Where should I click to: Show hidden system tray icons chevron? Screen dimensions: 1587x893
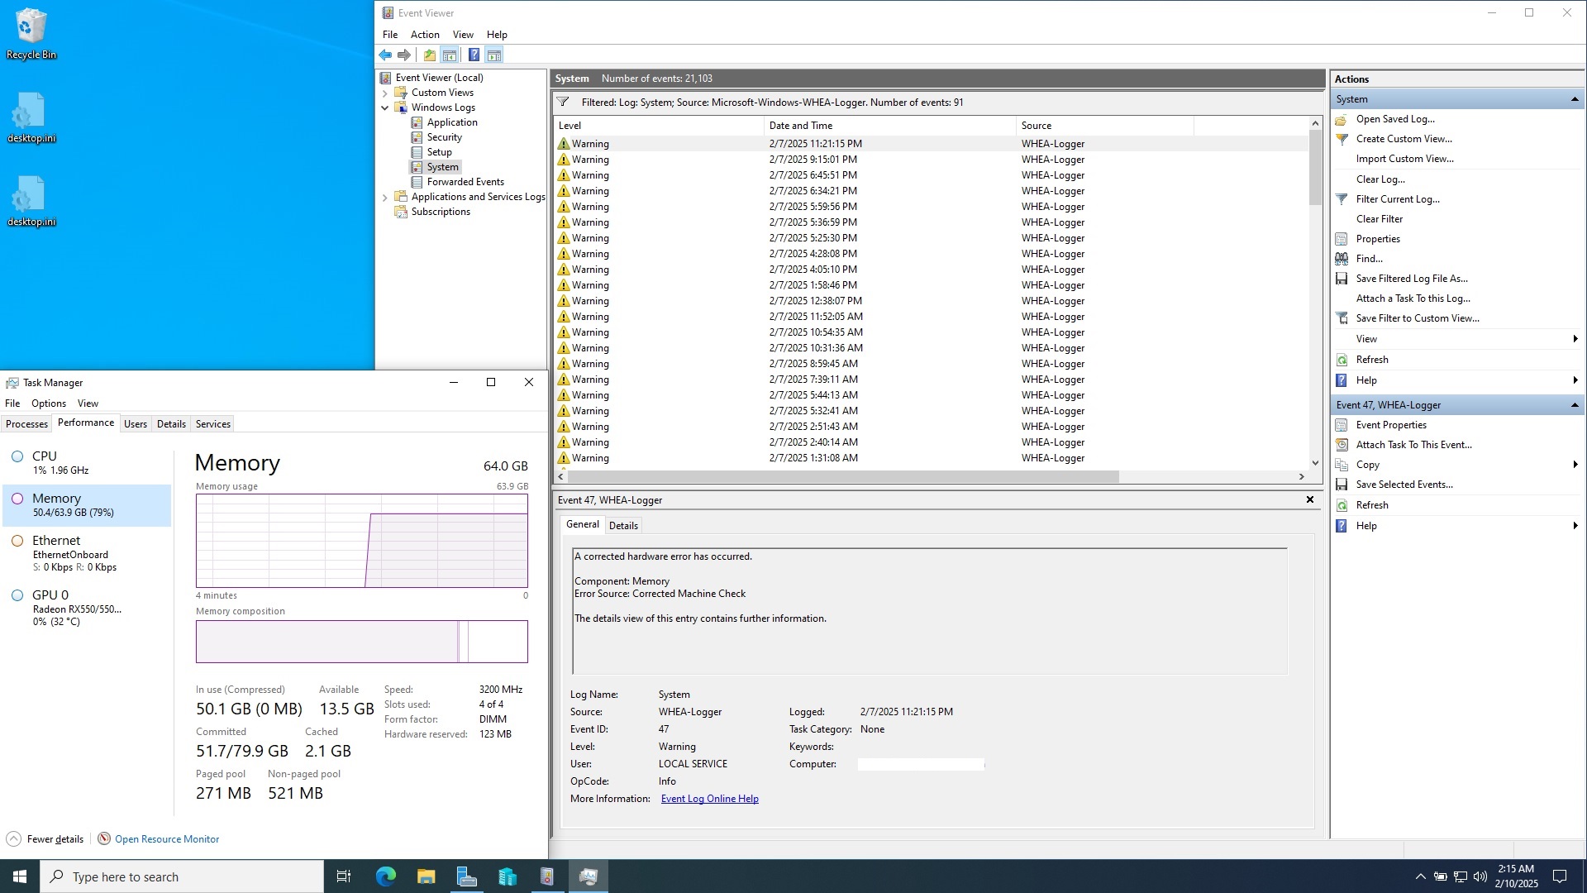click(1420, 876)
